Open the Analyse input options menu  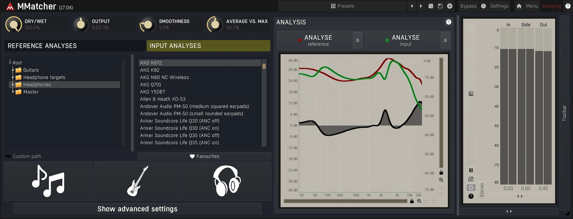tap(445, 40)
